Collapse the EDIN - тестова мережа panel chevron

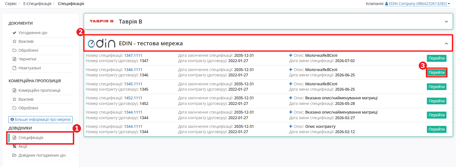pyautogui.click(x=446, y=44)
